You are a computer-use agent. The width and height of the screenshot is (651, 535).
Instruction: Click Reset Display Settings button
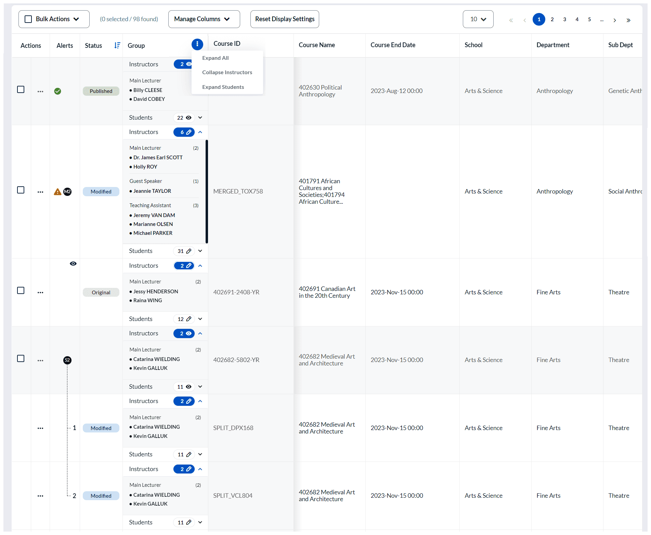[285, 19]
